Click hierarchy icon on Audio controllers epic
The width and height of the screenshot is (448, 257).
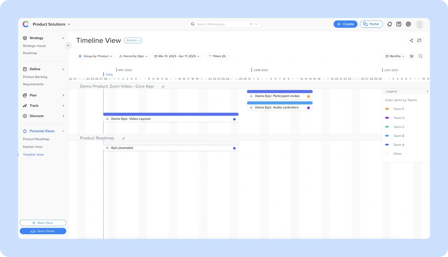click(251, 107)
